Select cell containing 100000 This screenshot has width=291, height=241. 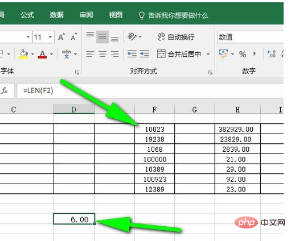154,159
